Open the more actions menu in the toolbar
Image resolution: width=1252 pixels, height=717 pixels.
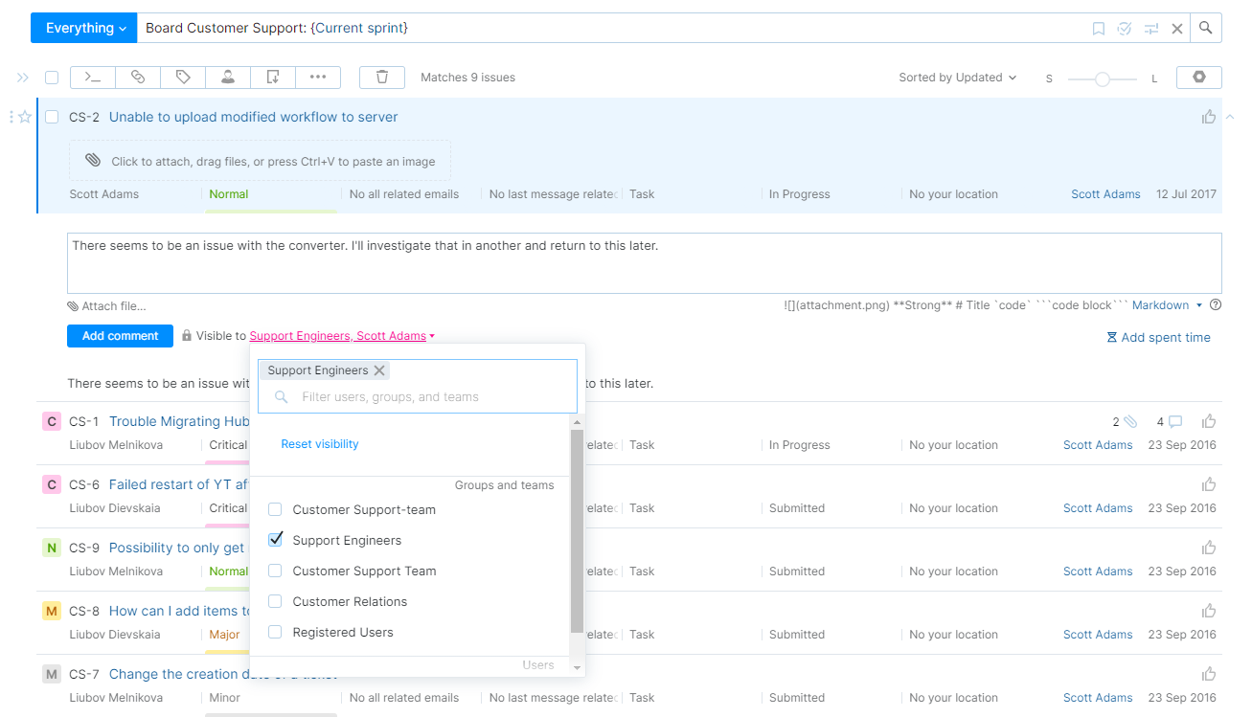318,77
